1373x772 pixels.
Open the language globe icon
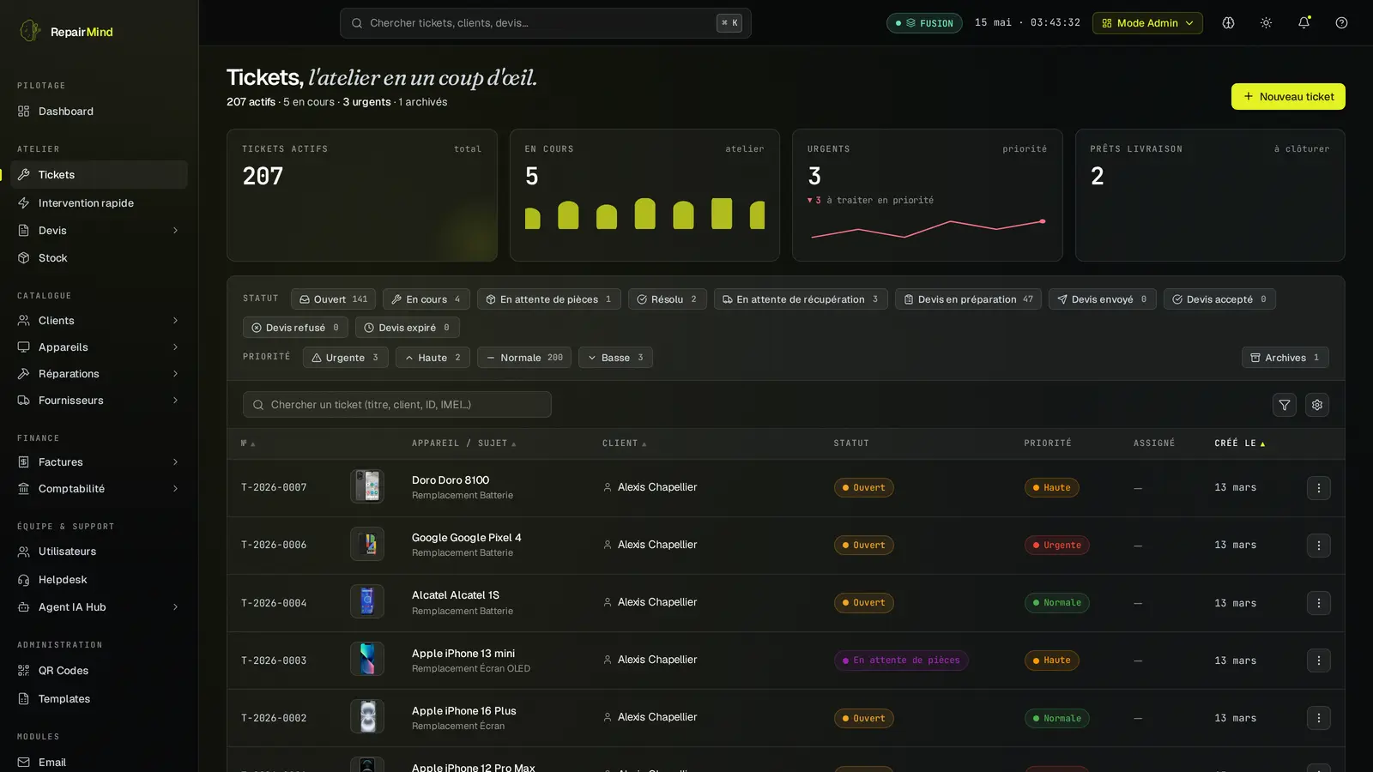pyautogui.click(x=1228, y=23)
